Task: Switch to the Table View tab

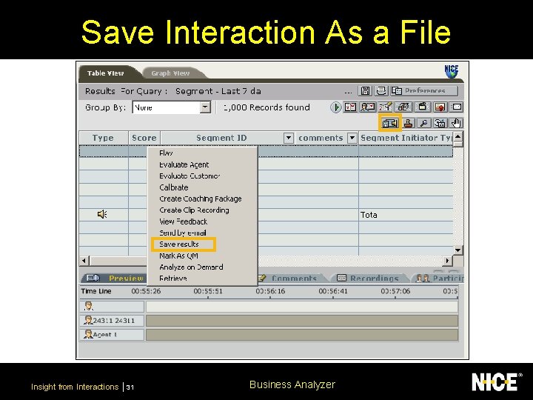Action: tap(105, 73)
